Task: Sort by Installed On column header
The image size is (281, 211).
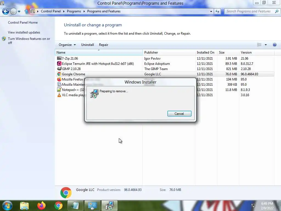Action: [x=206, y=52]
